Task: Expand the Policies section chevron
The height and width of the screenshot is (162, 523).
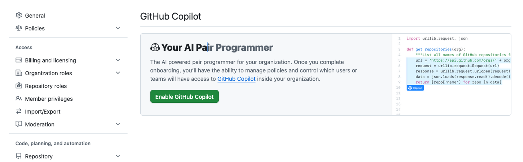Action: coord(118,28)
